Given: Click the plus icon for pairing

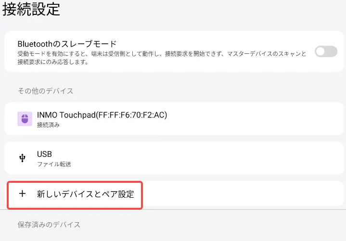Looking at the screenshot, I should point(22,194).
